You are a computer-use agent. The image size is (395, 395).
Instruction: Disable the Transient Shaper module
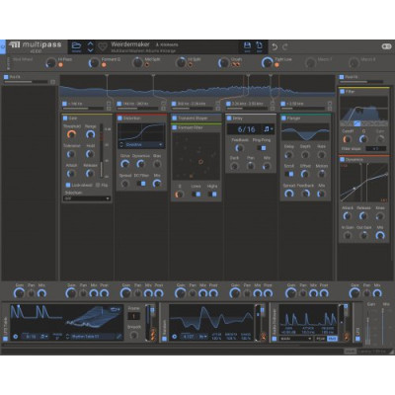[x=174, y=118]
